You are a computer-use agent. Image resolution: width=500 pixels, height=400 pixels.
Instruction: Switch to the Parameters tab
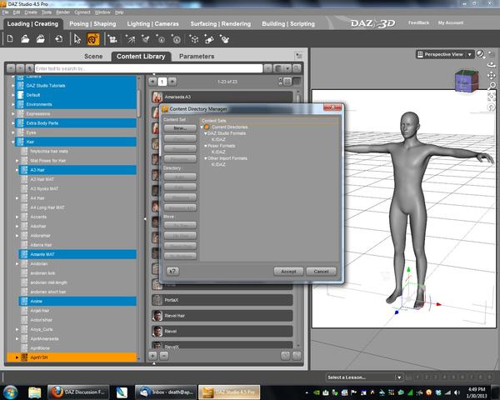[x=196, y=57]
